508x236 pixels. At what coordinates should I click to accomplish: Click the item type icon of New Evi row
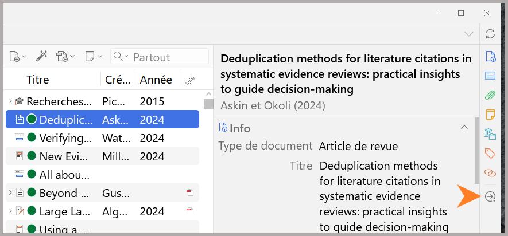pyautogui.click(x=20, y=156)
